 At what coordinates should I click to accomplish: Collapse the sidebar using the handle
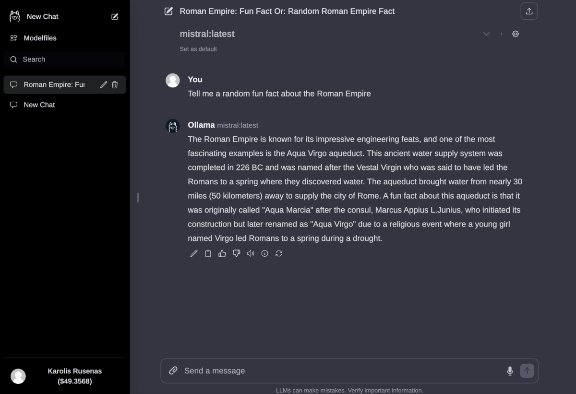point(138,197)
